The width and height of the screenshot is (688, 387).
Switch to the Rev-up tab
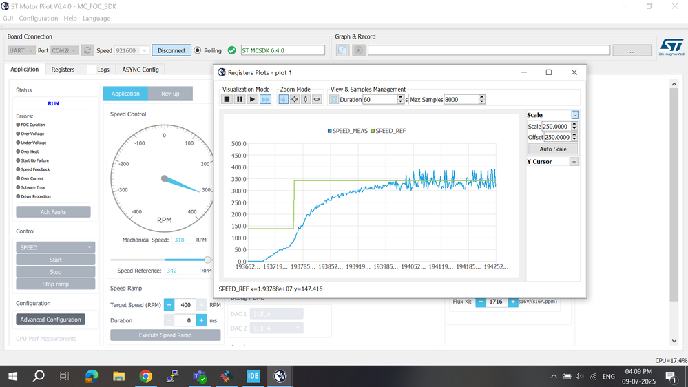(x=170, y=94)
